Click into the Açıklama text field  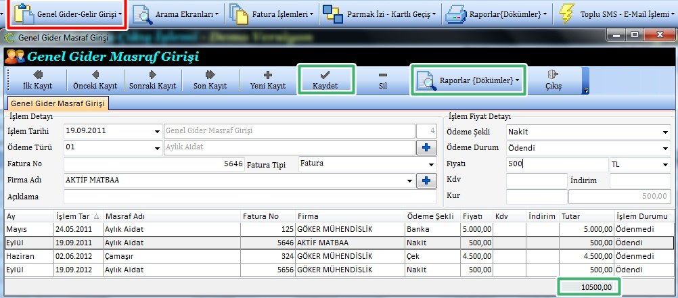(x=249, y=197)
